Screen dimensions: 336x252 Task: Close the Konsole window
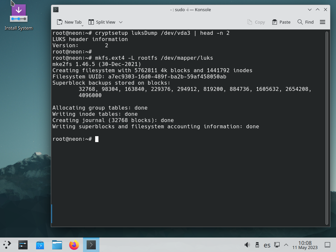[x=325, y=10]
